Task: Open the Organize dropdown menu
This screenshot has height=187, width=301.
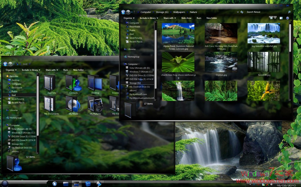Action: pyautogui.click(x=129, y=18)
